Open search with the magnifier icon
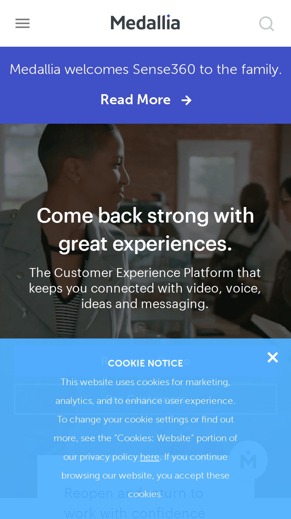The height and width of the screenshot is (519, 291). tap(267, 24)
